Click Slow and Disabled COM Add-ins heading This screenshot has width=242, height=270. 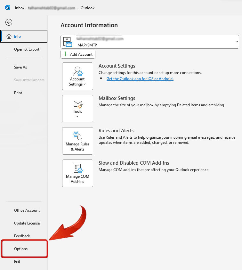(134, 163)
